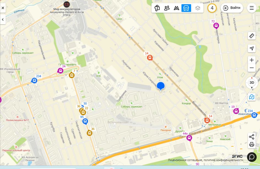This screenshot has height=169, width=260.
Task: Select tram stop 14 near Метелица
Action: (x=207, y=120)
